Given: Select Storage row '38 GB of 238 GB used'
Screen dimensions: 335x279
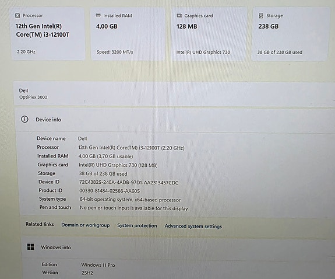Looking at the screenshot, I should [103, 174].
